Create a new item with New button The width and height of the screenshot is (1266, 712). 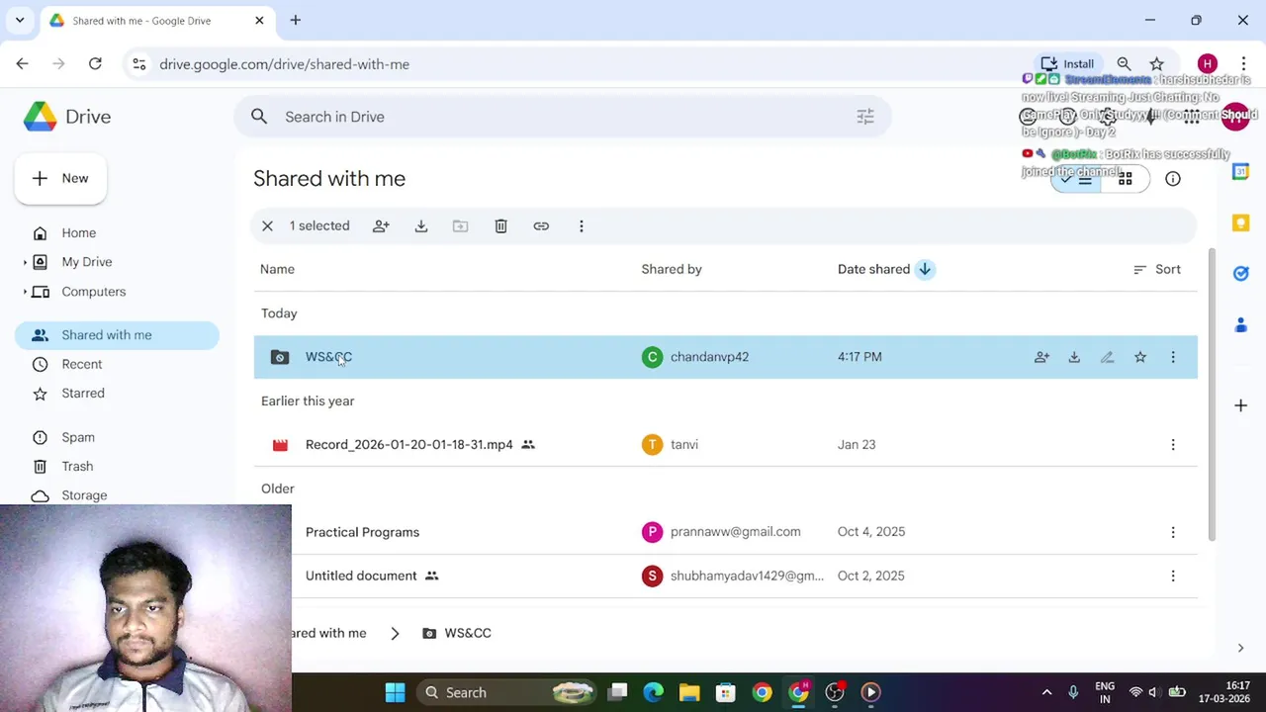click(x=60, y=179)
